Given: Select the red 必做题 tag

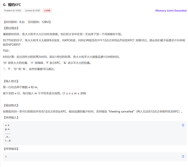Looking at the screenshot, I should (47, 10).
